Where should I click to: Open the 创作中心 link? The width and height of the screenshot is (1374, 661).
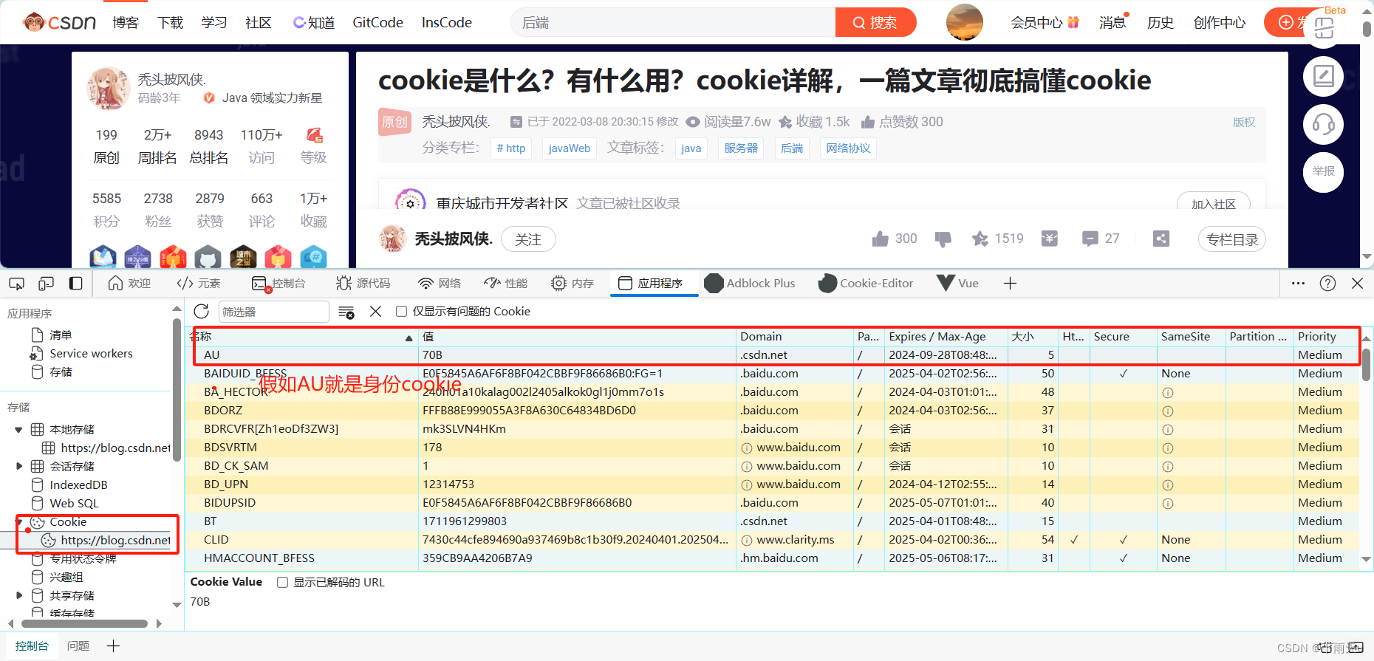pyautogui.click(x=1220, y=22)
